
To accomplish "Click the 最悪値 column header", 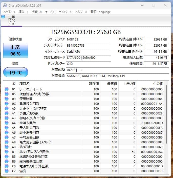I will (x=110, y=84).
